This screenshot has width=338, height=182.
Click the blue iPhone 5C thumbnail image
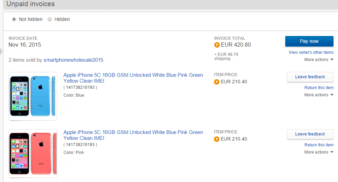33,96
